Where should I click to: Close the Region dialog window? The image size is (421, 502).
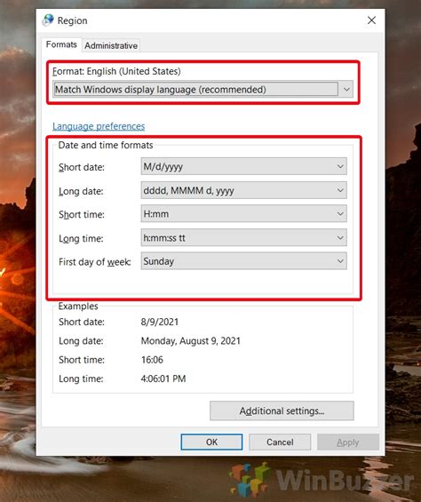coord(371,20)
